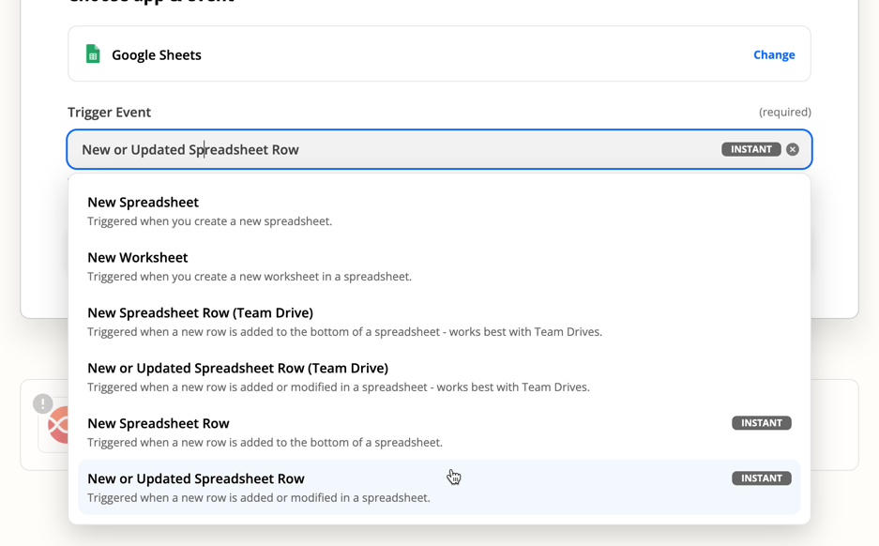Click the Change link for Google Sheets
This screenshot has height=546, width=879.
(x=774, y=54)
